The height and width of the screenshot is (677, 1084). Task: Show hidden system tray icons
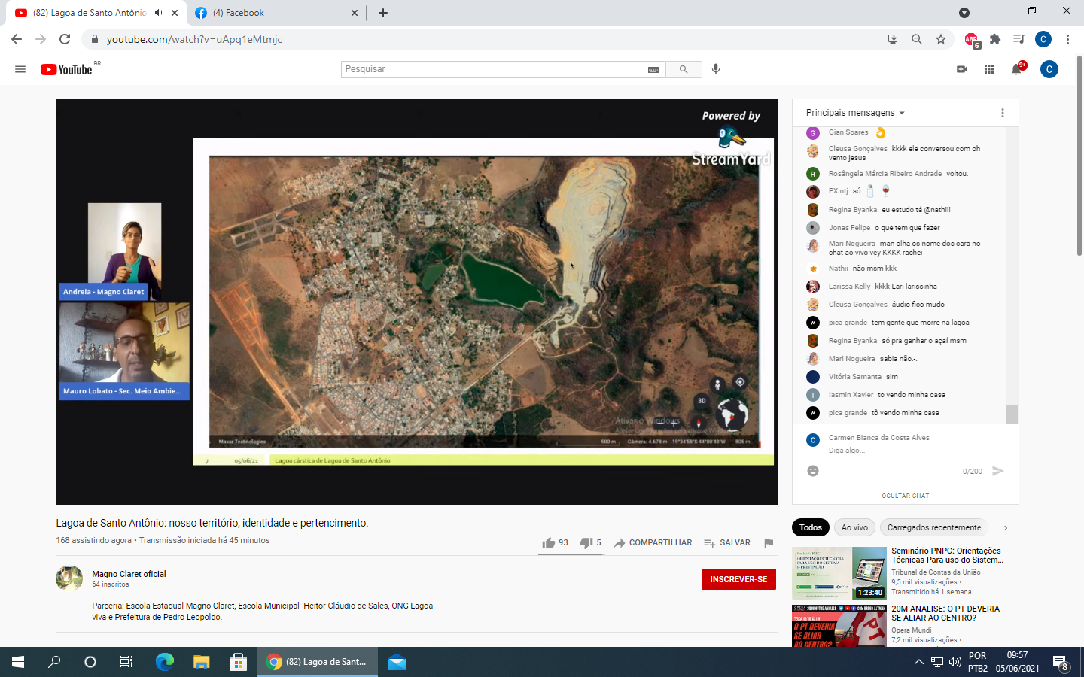click(x=918, y=662)
